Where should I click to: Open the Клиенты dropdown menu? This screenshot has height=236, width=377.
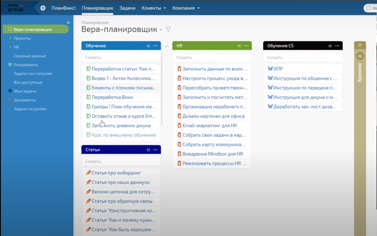click(154, 8)
